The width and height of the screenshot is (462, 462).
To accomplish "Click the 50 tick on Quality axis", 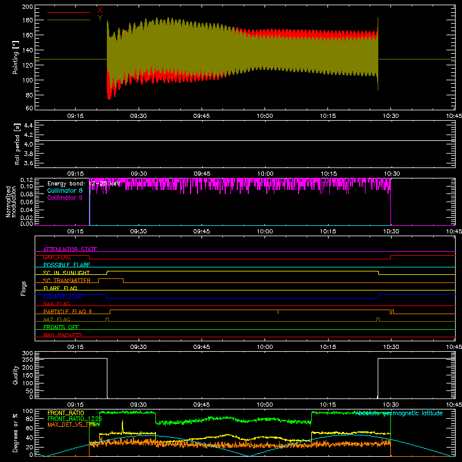I will (x=29, y=391).
